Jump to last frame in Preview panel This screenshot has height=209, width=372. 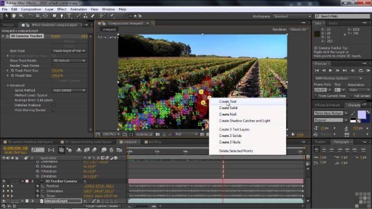(345, 70)
